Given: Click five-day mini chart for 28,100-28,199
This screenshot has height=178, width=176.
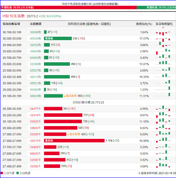Looking at the screenshot, I should (x=163, y=121).
